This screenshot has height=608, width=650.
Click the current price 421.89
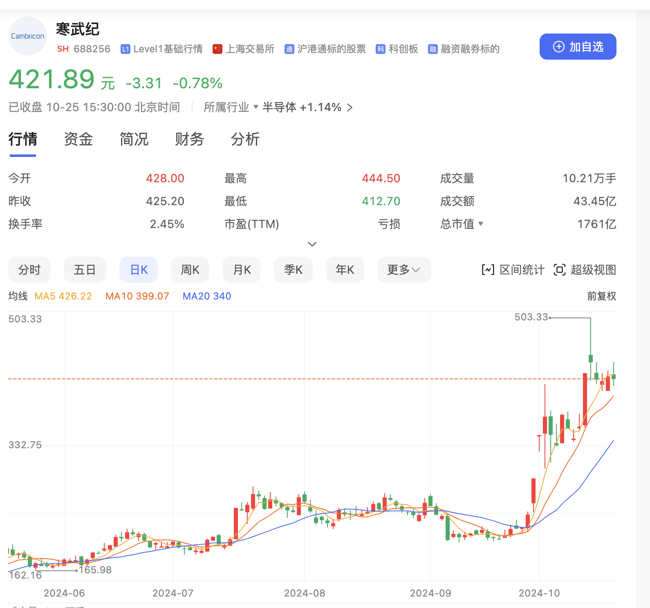tap(52, 79)
